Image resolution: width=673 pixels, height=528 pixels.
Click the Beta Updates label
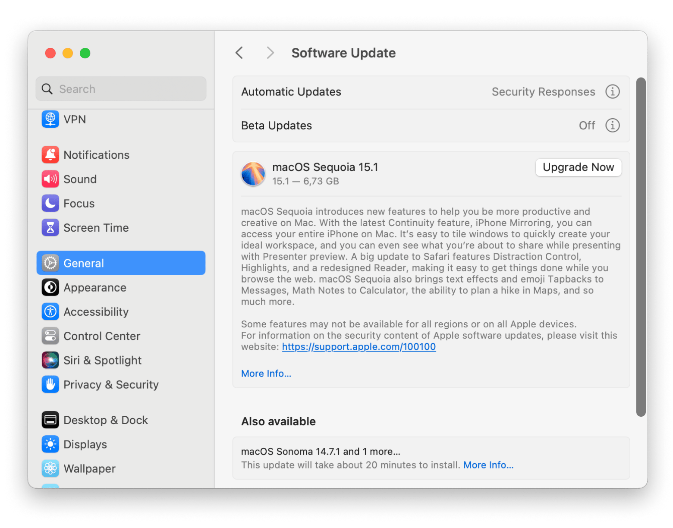coord(277,126)
